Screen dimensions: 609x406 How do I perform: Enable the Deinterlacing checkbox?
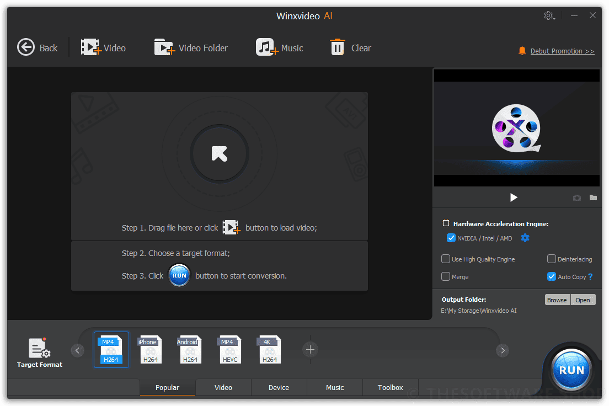tap(552, 259)
